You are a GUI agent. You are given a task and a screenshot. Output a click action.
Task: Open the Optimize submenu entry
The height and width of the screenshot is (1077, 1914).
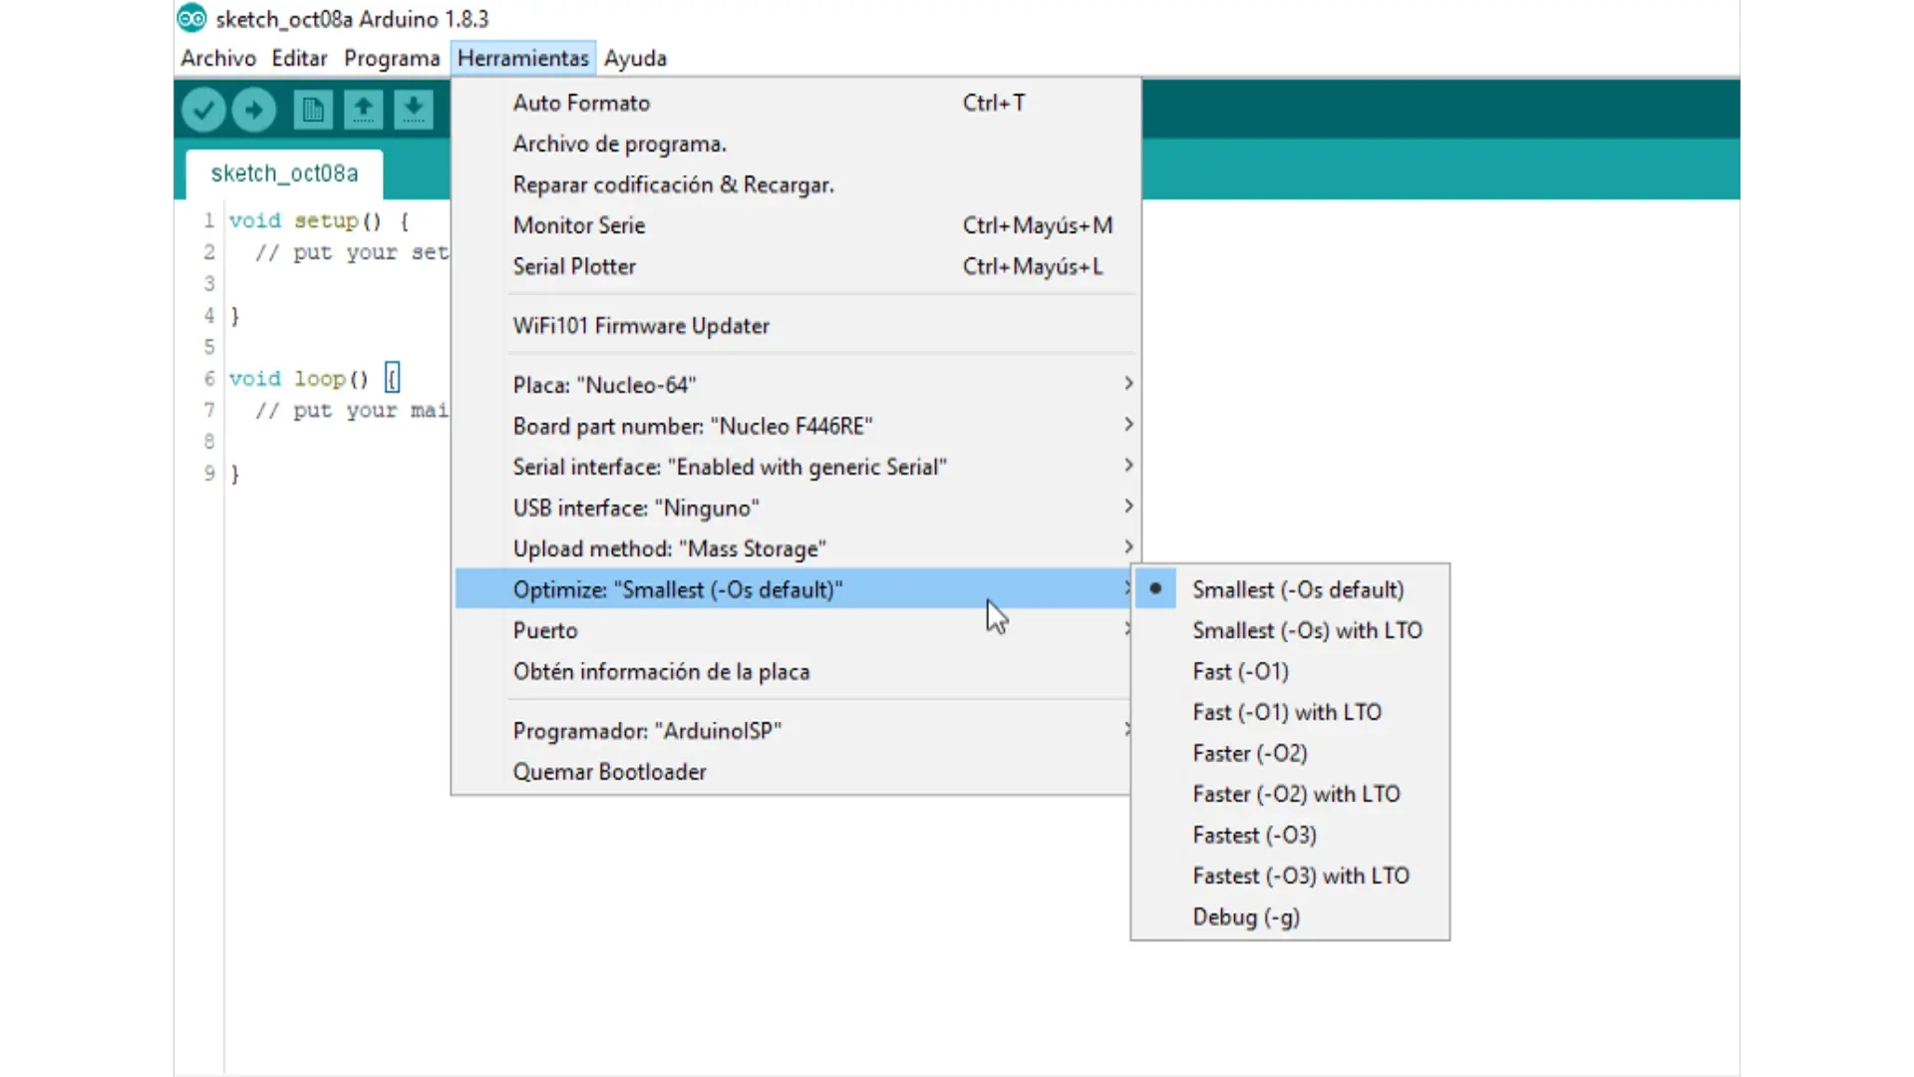pyautogui.click(x=794, y=589)
